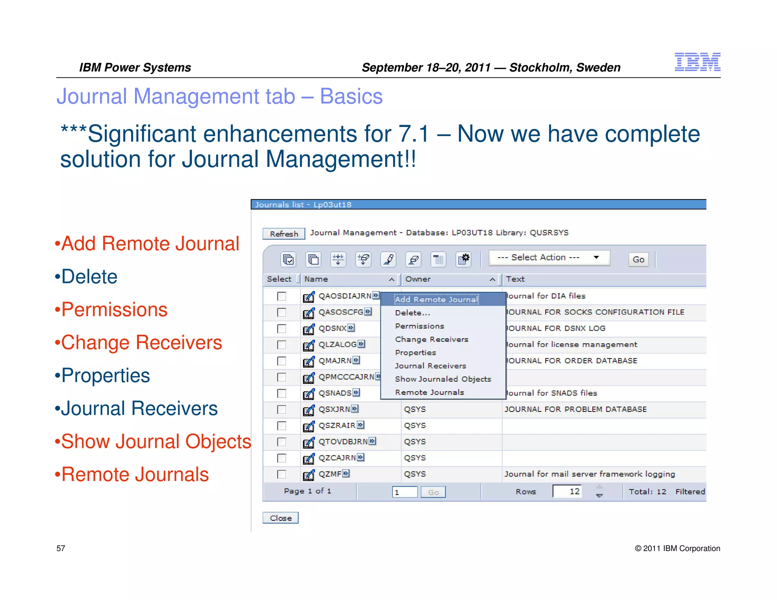Click the QASOSCFG journal icon
This screenshot has width=777, height=600.
coord(309,313)
